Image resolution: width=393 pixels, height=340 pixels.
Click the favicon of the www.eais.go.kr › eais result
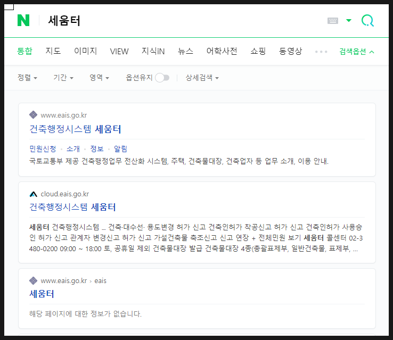tap(34, 280)
